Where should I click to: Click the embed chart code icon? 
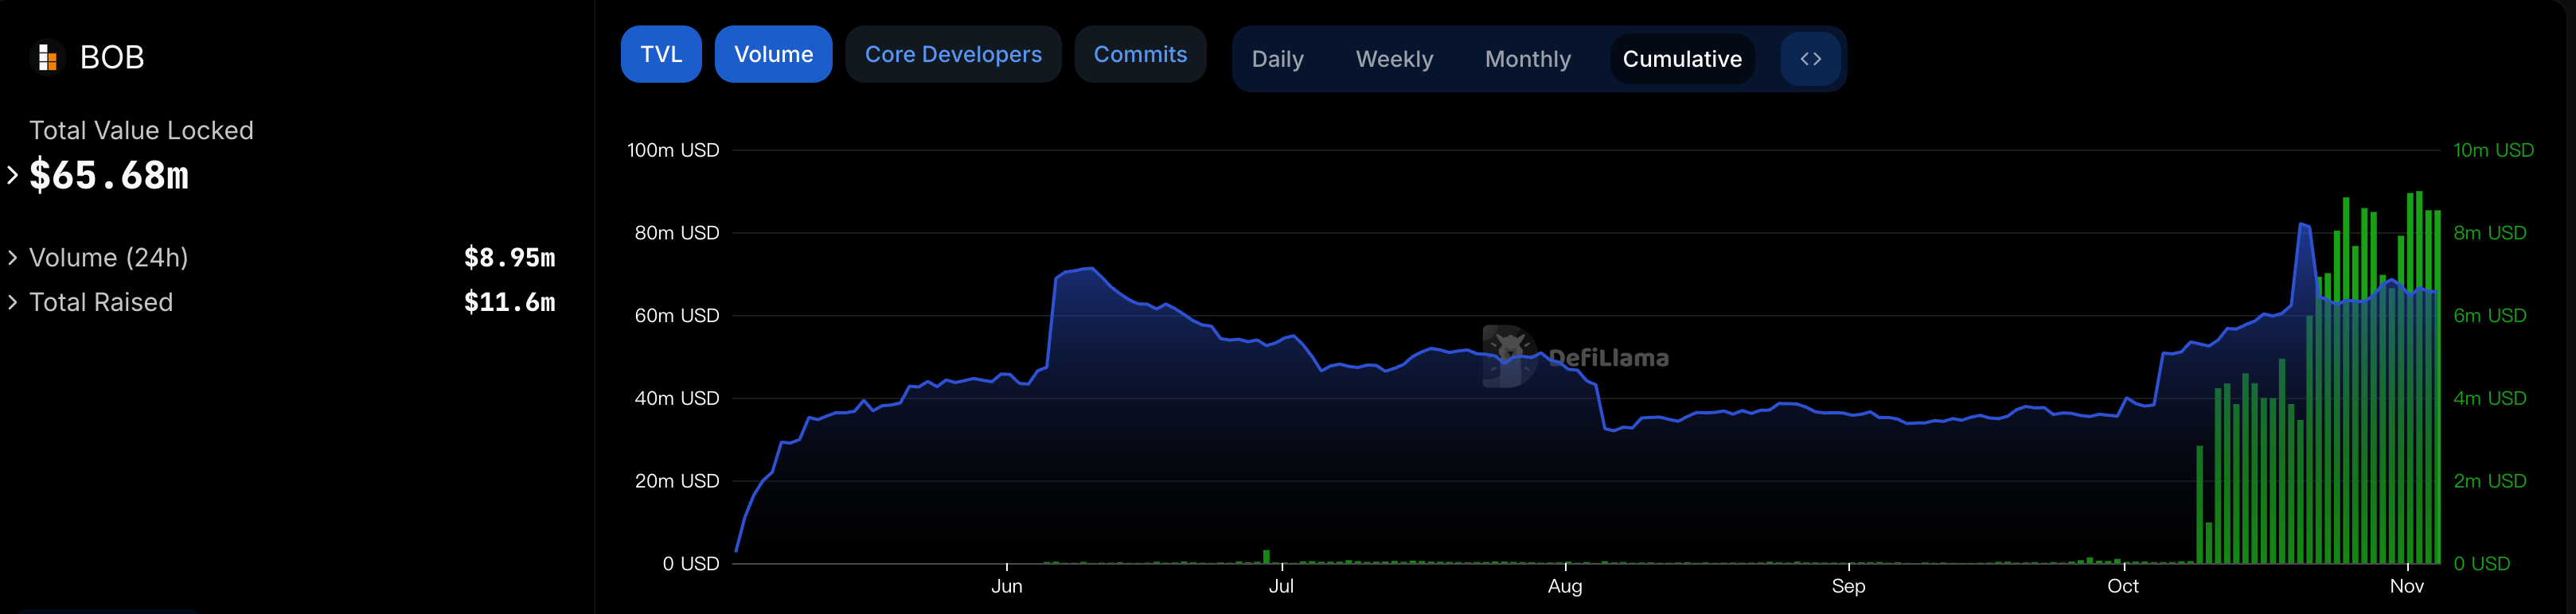(x=1810, y=59)
